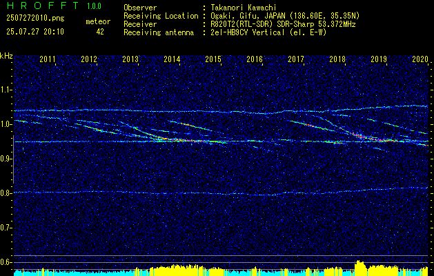Screen dimensions: 434x276
Task: Click the timestamp 25.07.27 20:10
Action: pos(35,32)
